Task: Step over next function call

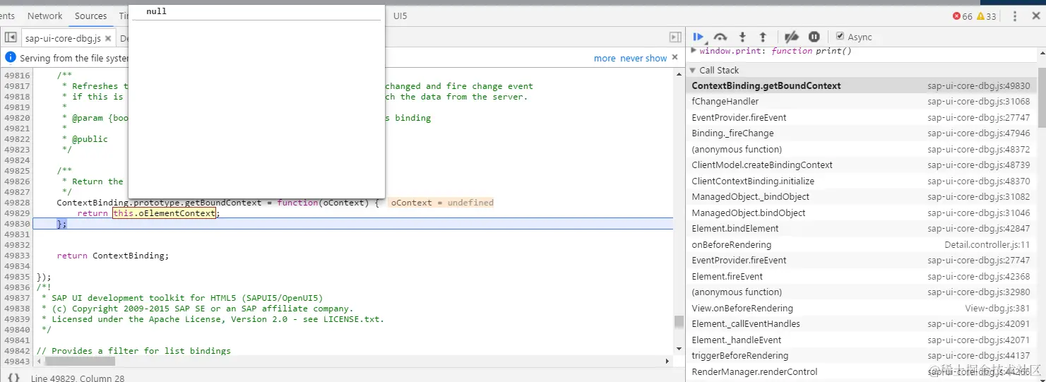Action: click(720, 37)
